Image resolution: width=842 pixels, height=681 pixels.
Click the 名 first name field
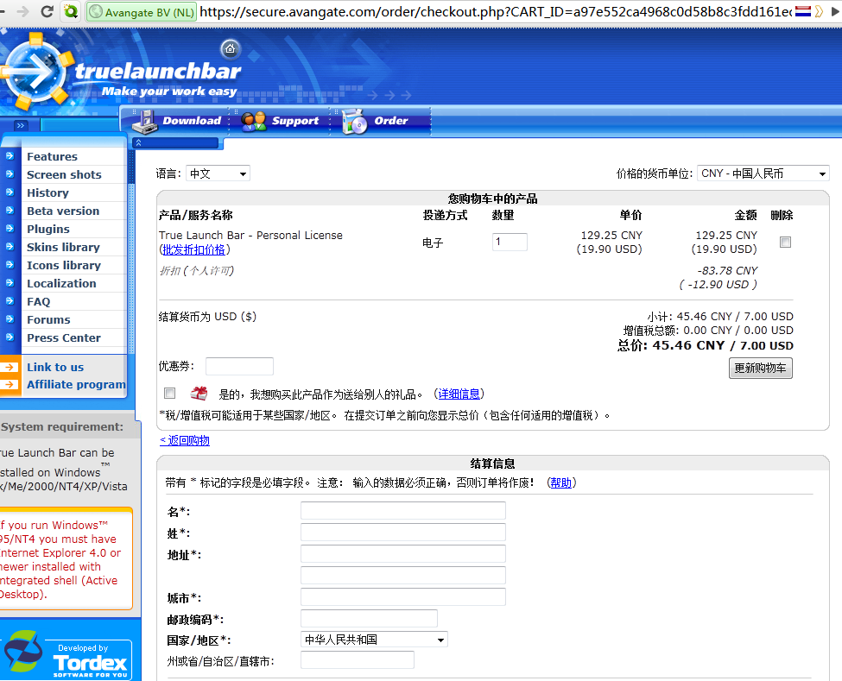[x=403, y=510]
